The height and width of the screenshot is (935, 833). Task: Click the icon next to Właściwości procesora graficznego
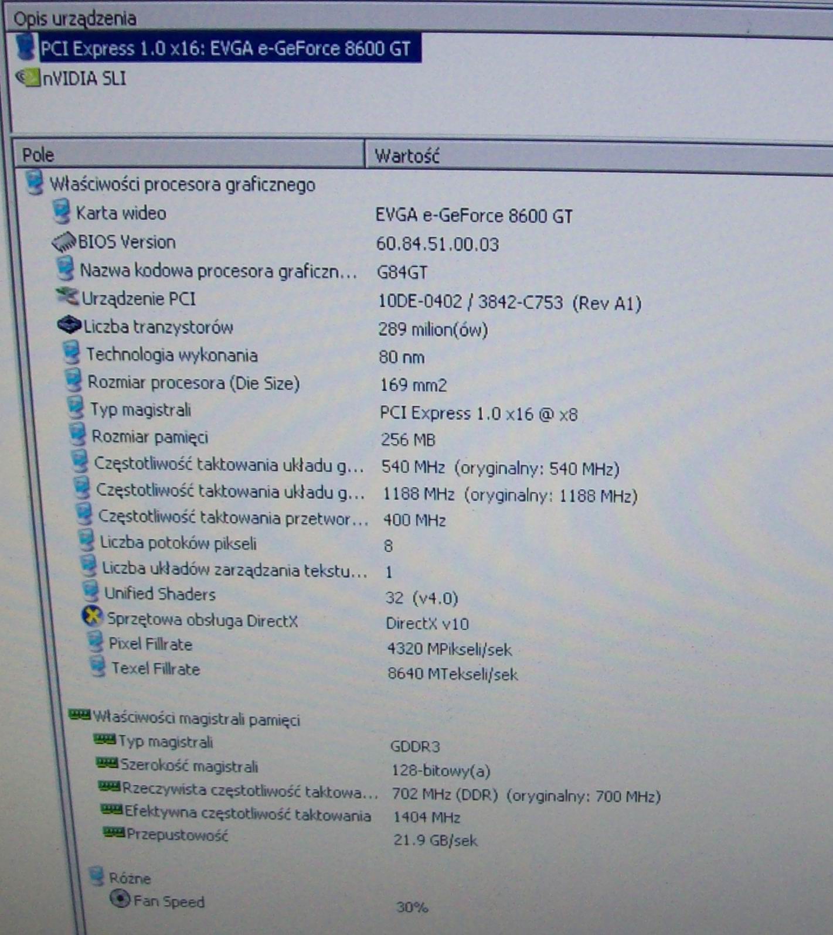click(x=35, y=183)
